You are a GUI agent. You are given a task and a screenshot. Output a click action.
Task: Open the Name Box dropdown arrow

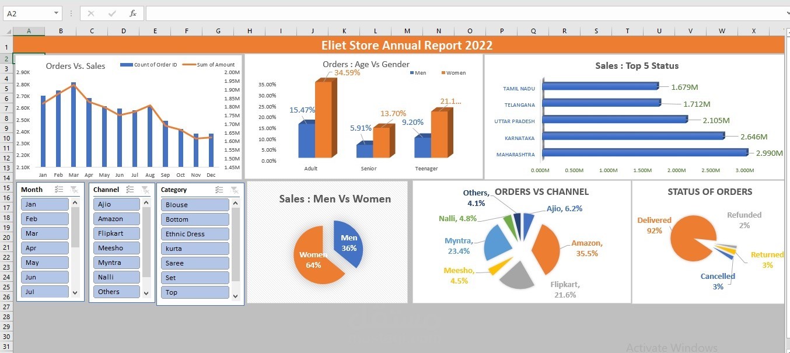[57, 13]
